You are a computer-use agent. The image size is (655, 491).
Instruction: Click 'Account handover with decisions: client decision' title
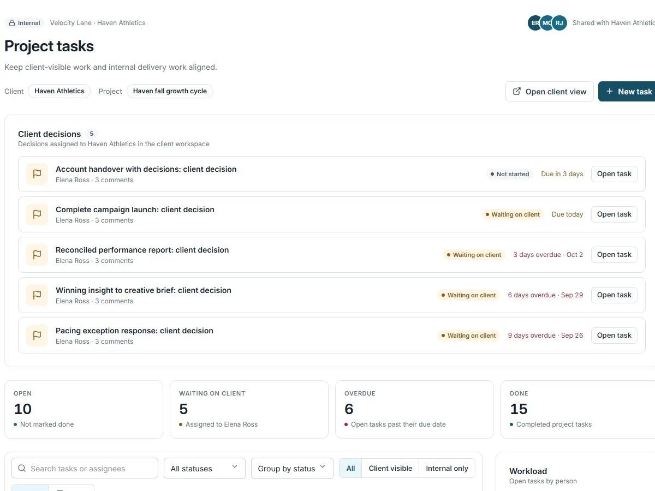(146, 169)
